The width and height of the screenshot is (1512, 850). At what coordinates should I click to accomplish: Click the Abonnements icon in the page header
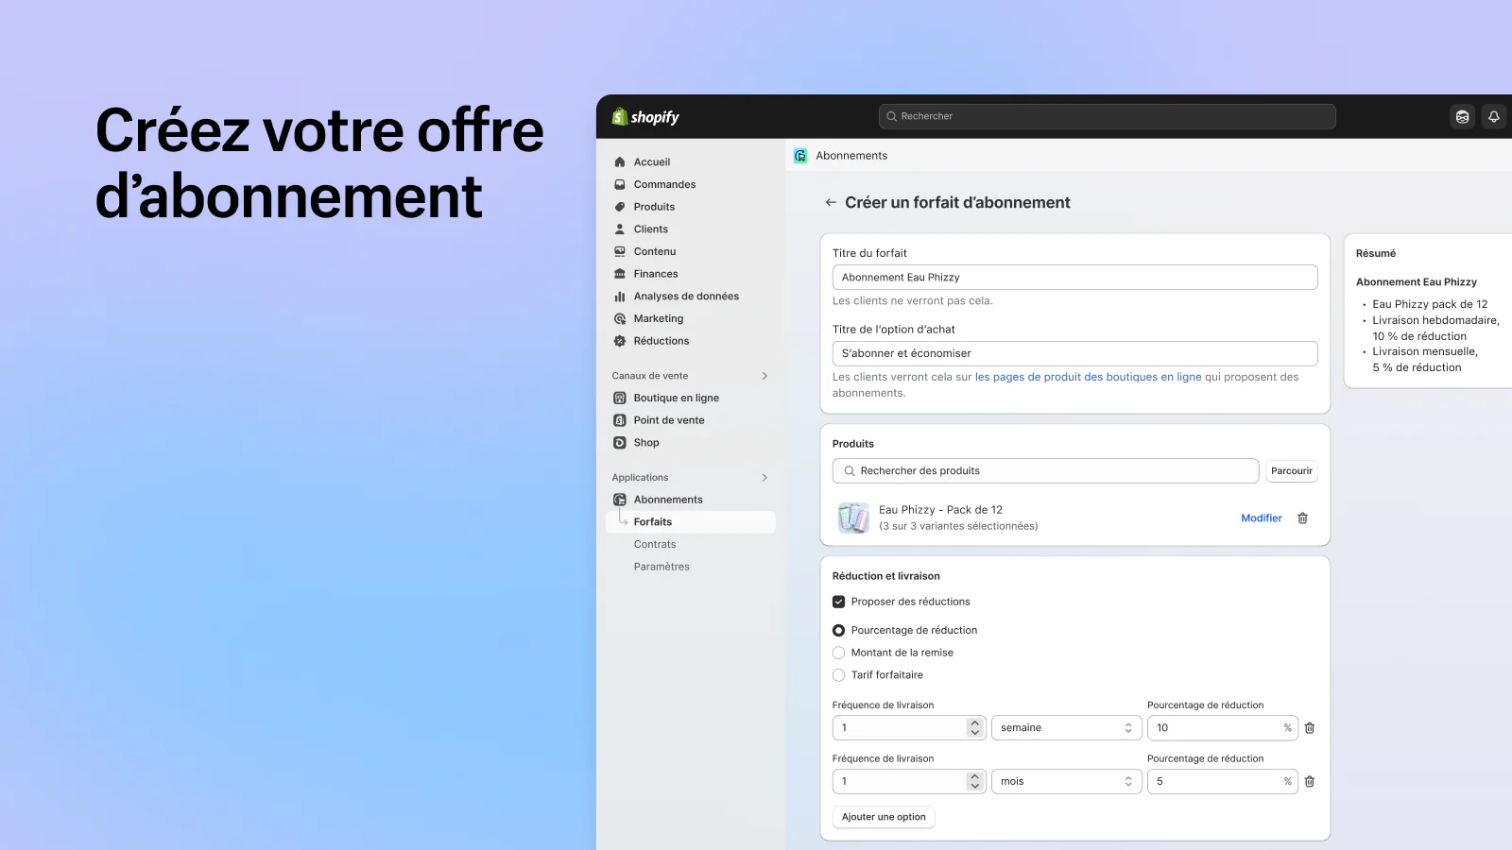click(800, 156)
